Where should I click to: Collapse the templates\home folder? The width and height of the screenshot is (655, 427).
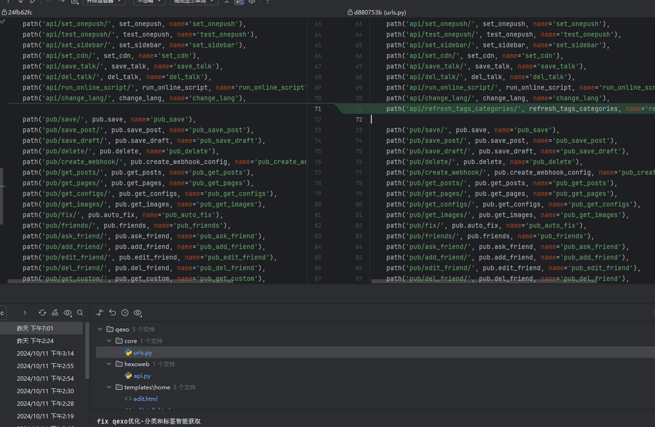coord(109,387)
